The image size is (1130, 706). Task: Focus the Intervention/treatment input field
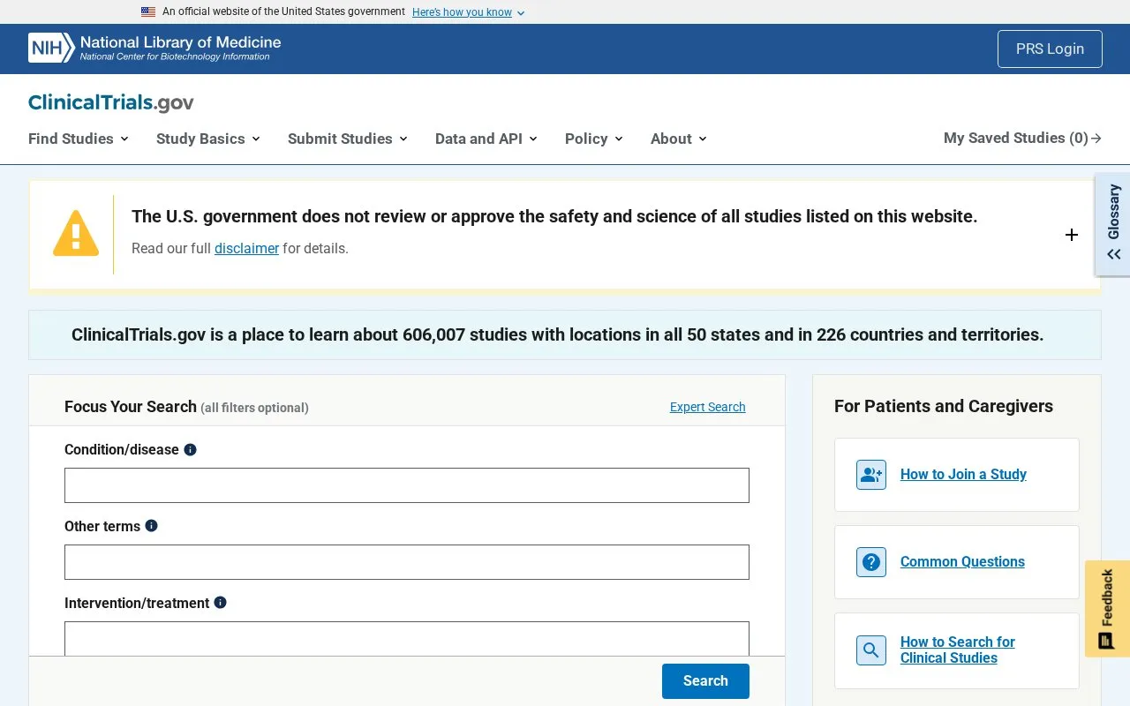click(407, 638)
